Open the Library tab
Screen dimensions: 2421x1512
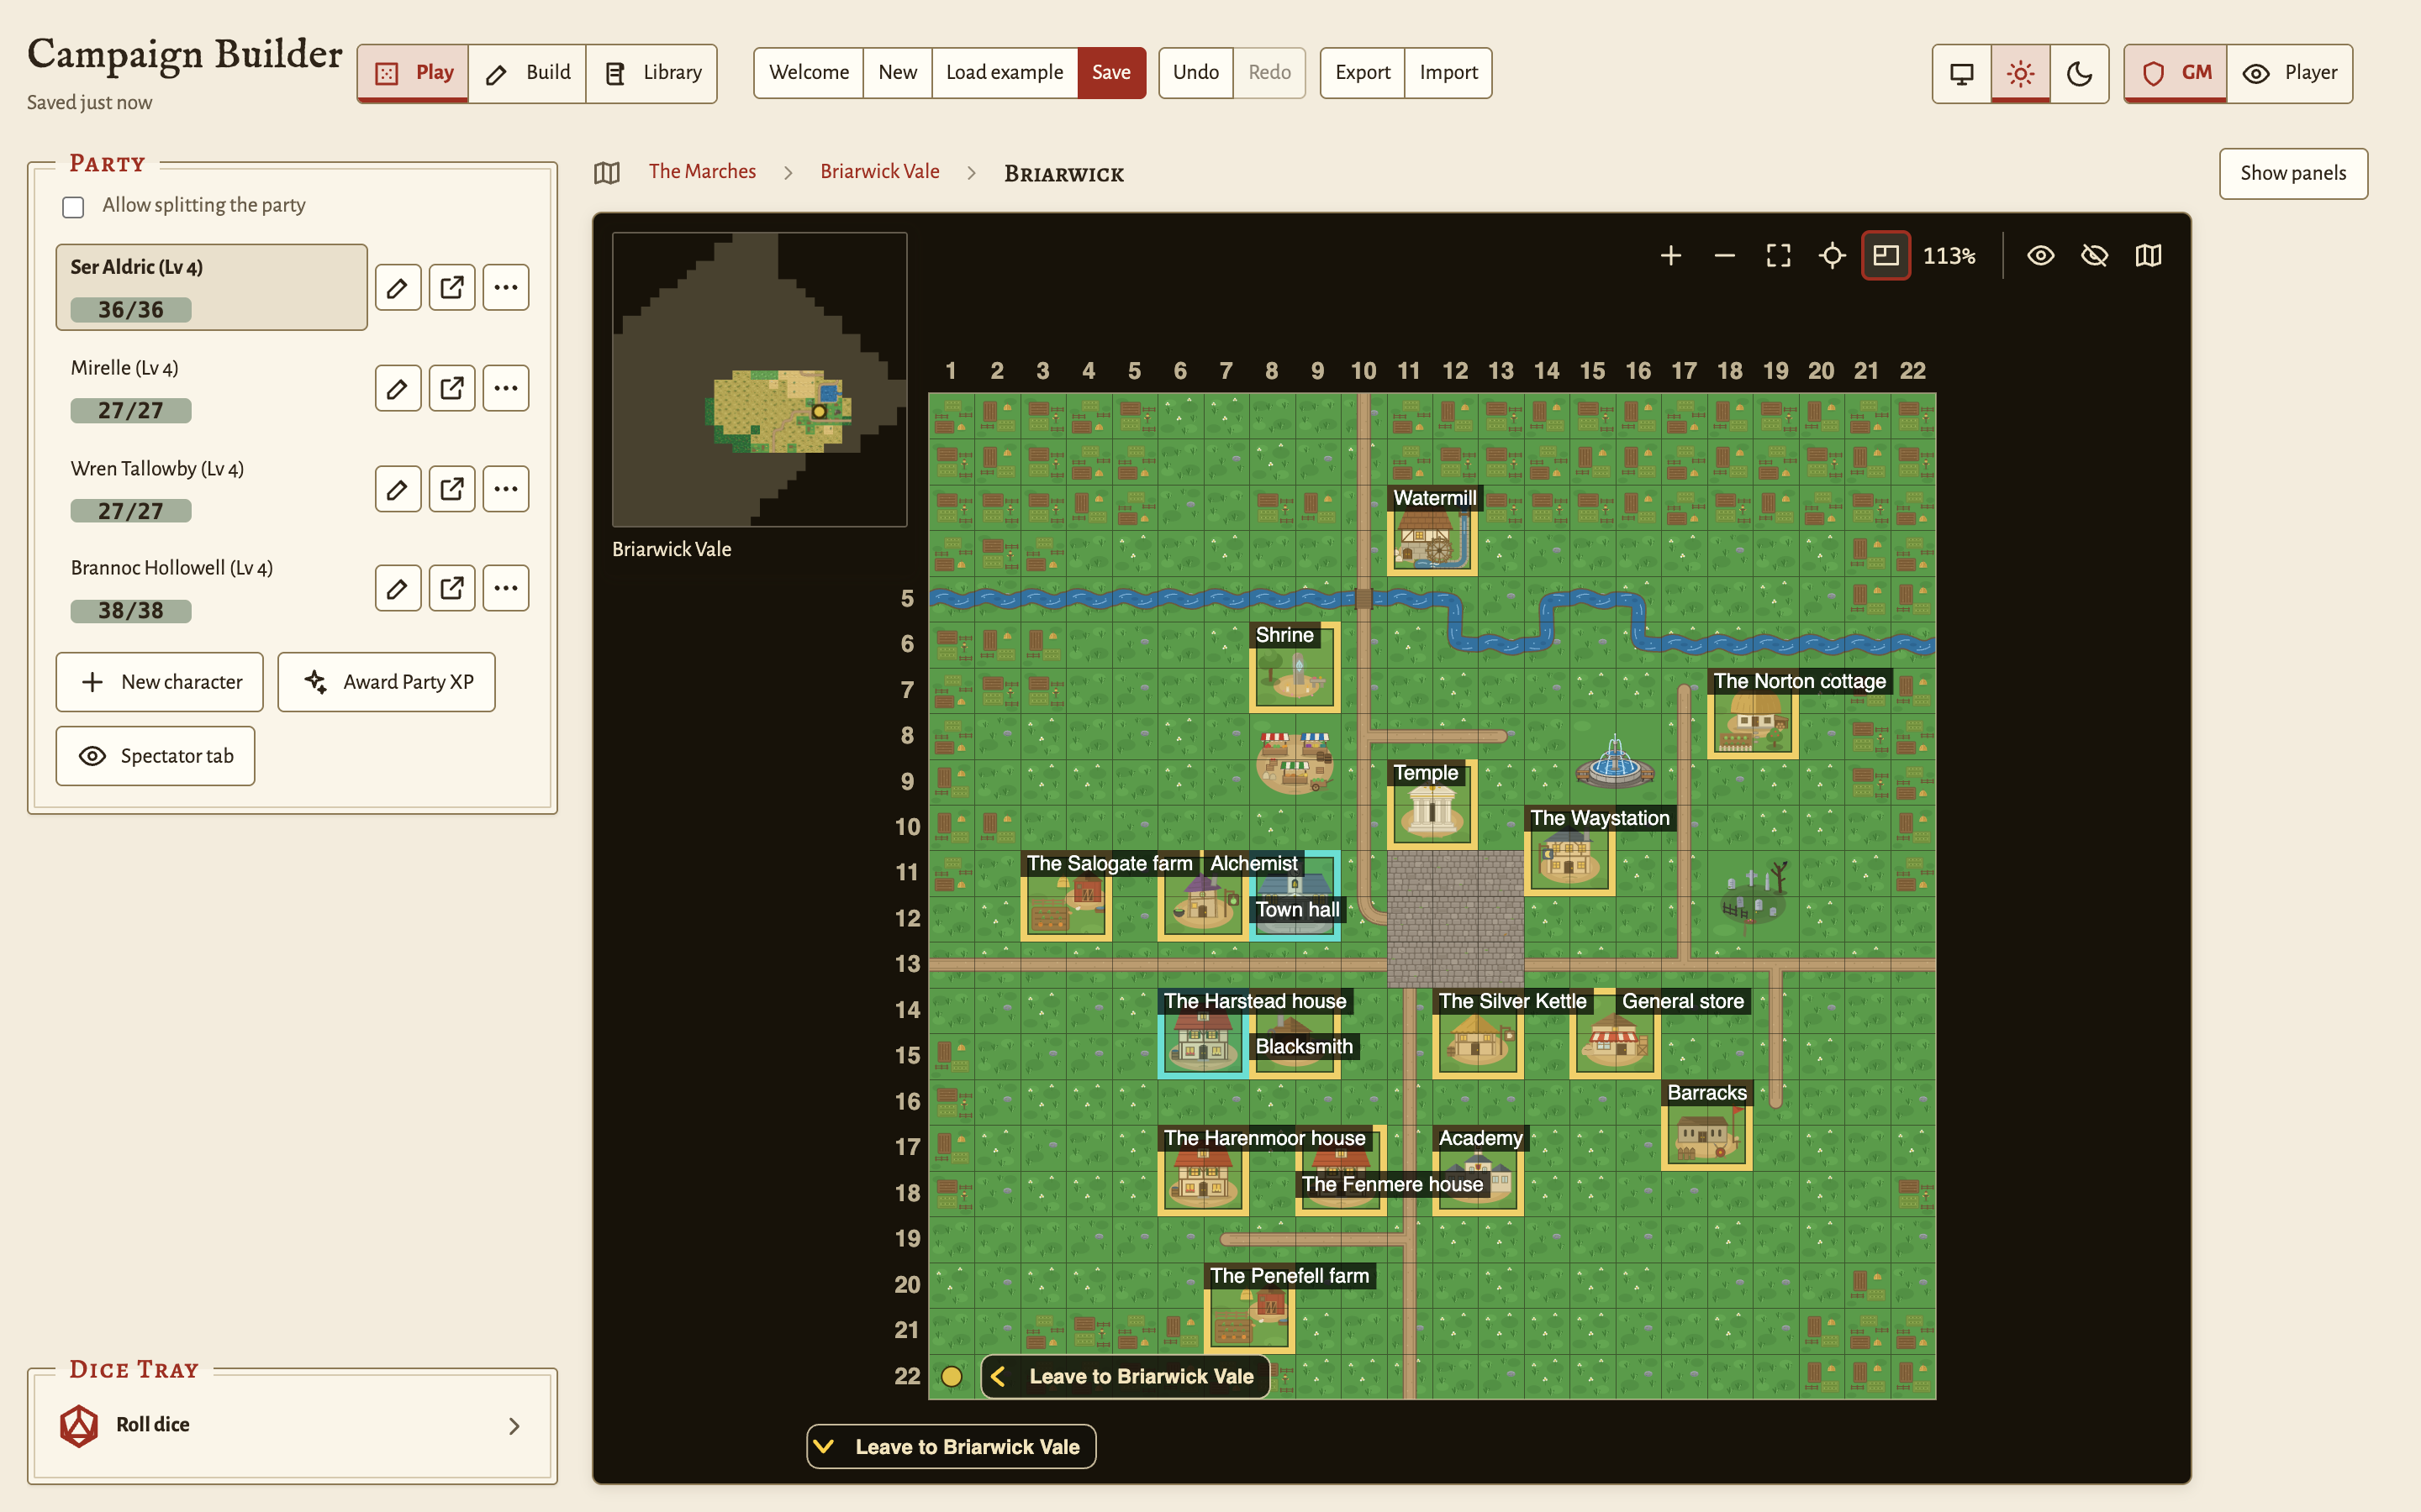[x=651, y=73]
